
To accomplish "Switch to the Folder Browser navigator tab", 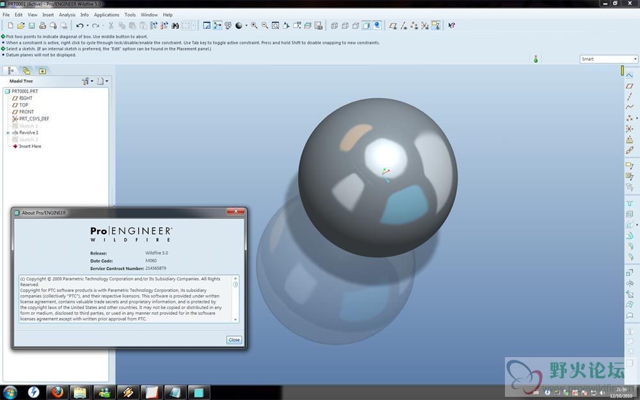I will coord(26,70).
